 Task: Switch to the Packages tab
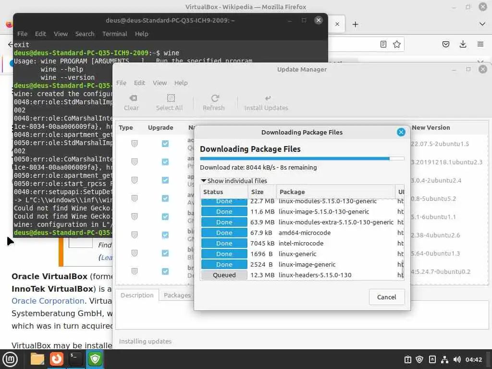tap(177, 295)
